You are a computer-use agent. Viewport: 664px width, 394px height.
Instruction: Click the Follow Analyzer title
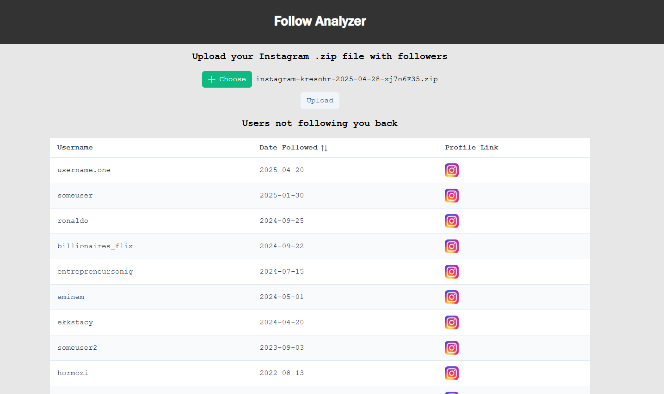pyautogui.click(x=320, y=21)
